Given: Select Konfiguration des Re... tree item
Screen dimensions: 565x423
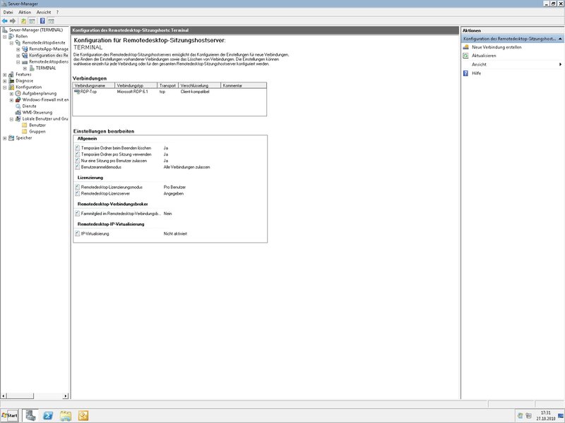Looking at the screenshot, I should 48,56.
